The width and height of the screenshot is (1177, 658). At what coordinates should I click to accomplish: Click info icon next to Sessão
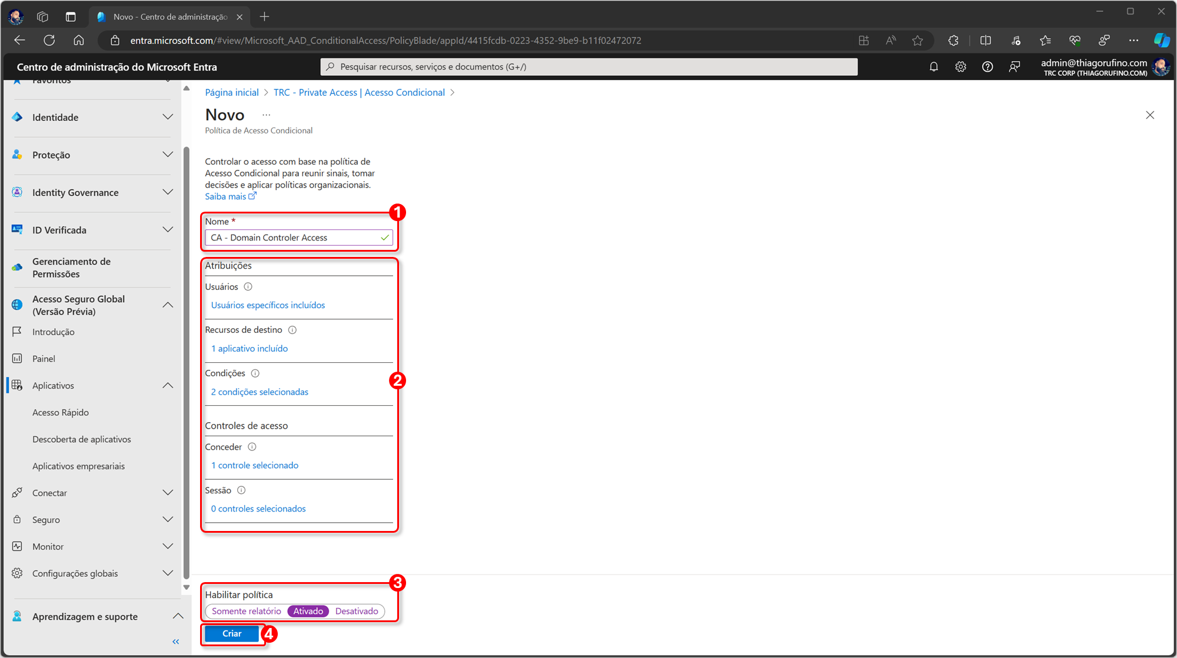point(241,490)
